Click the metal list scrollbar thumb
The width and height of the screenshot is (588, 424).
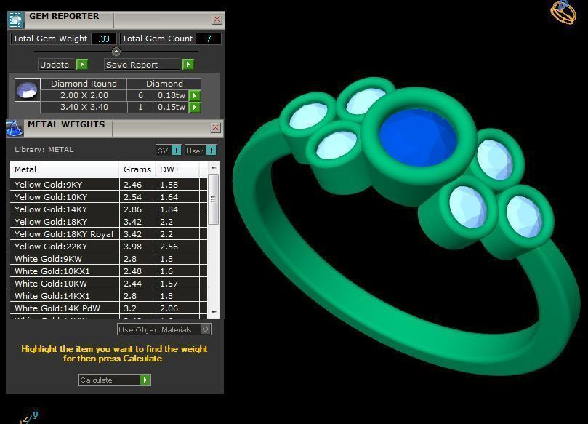coord(214,199)
